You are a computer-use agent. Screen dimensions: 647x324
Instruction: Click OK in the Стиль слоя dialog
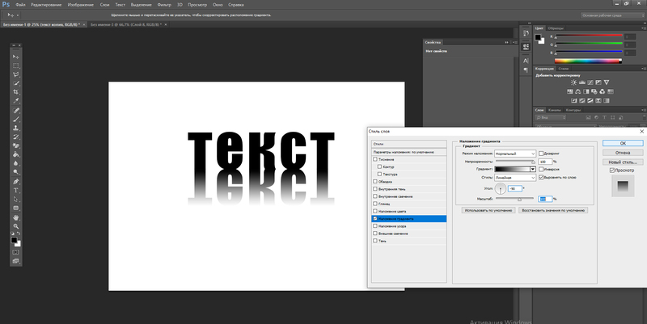coord(622,142)
